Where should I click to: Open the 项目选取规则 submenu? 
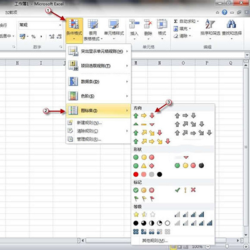point(98,66)
